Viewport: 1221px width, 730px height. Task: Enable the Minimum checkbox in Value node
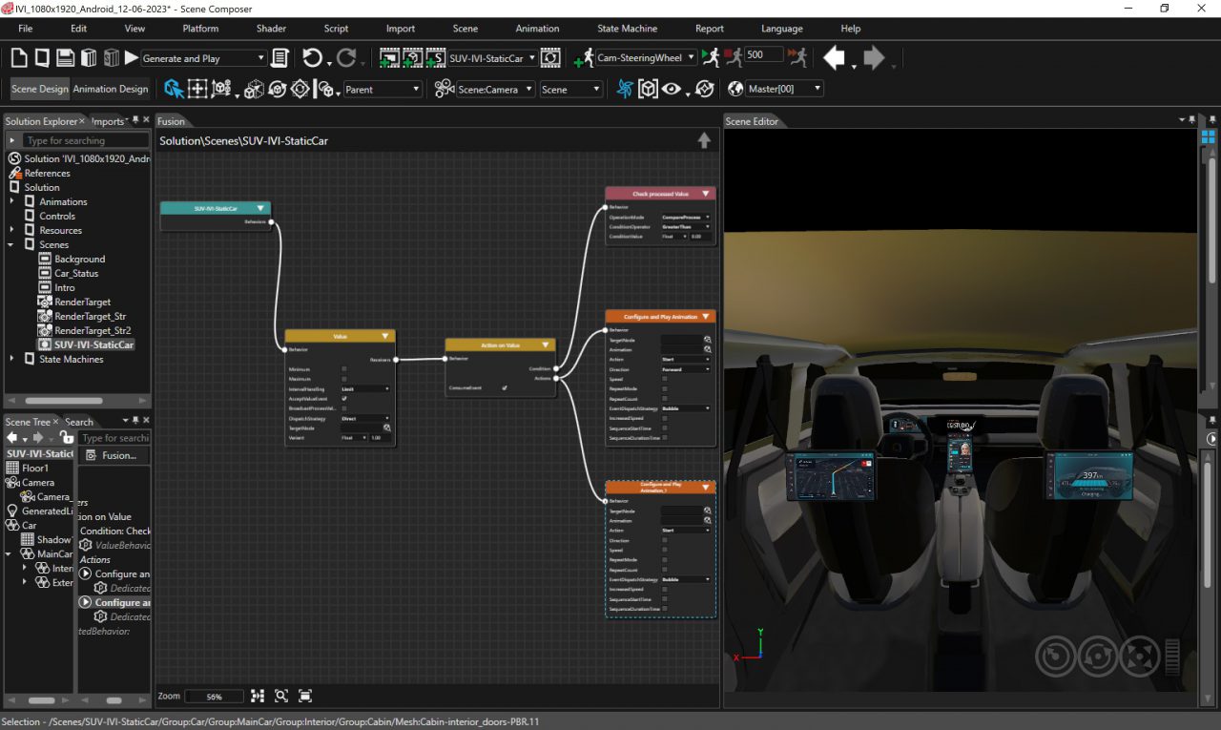(x=344, y=369)
